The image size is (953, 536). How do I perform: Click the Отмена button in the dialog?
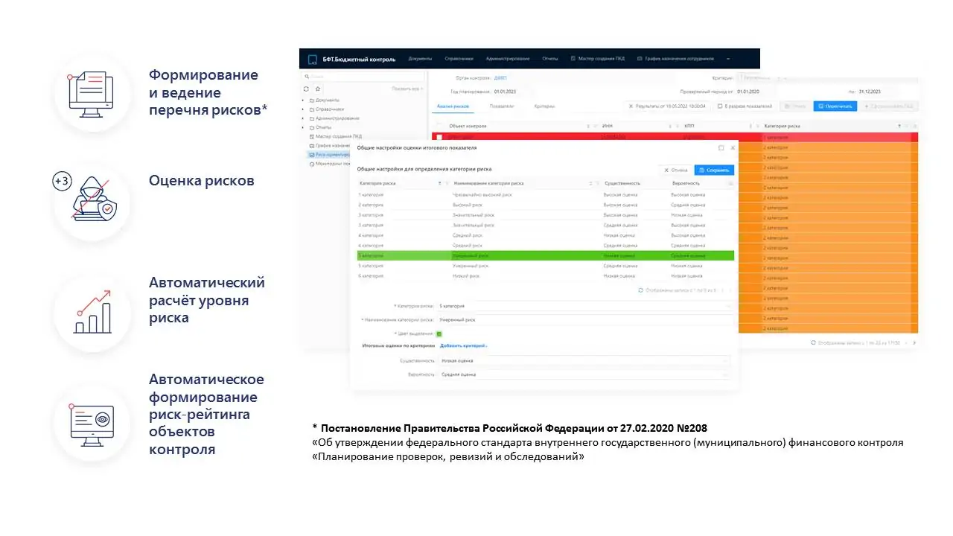click(x=675, y=170)
